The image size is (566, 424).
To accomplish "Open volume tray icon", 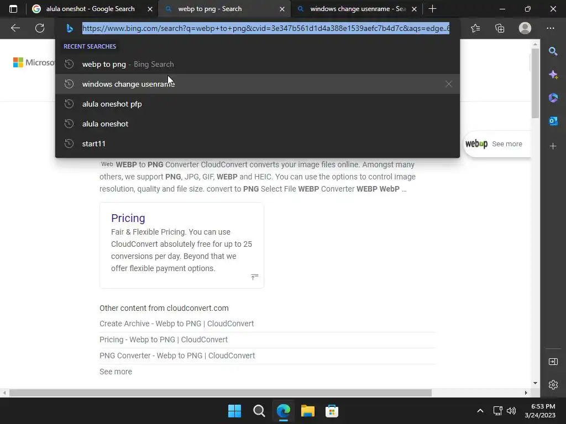I will click(x=511, y=411).
